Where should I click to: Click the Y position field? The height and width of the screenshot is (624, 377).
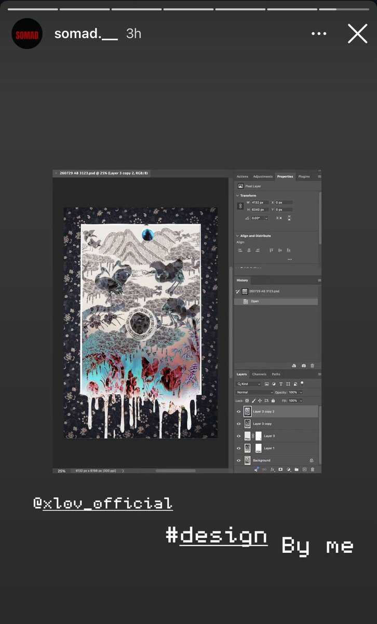click(x=284, y=210)
